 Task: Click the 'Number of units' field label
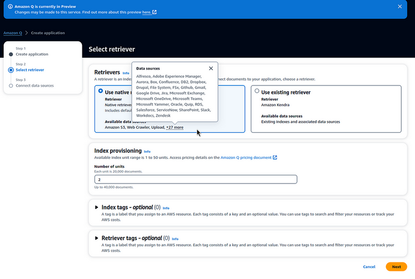click(x=109, y=166)
